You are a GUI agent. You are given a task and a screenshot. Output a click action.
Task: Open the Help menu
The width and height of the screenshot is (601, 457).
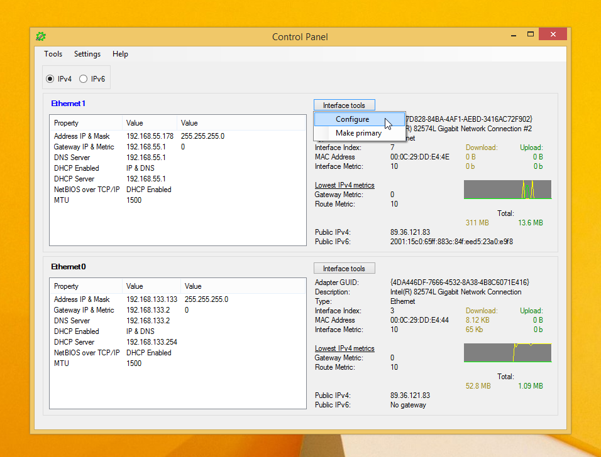[120, 54]
